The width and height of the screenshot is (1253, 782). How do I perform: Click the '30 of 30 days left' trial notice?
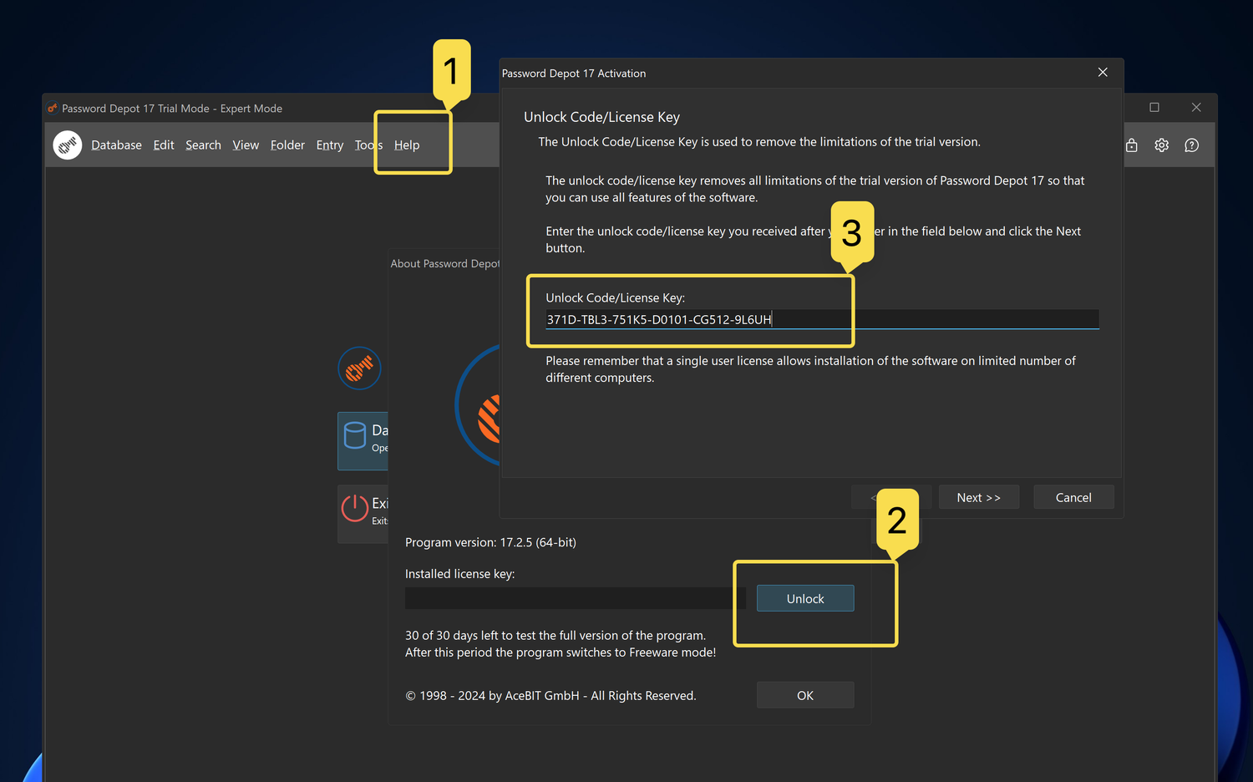pos(555,636)
